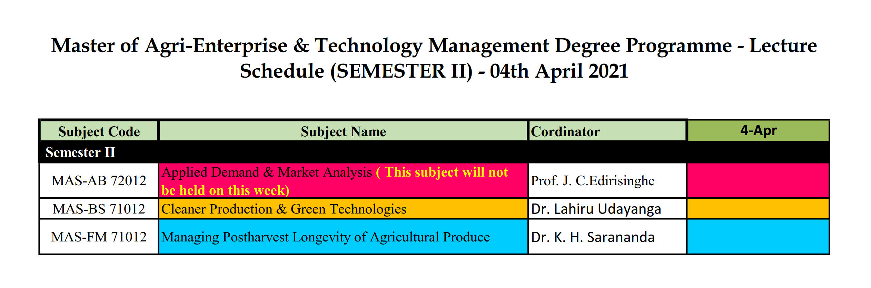Select the MAS-AB 72012 subject code cell

point(99,180)
